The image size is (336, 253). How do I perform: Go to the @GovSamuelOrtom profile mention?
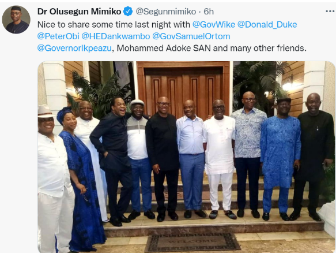click(x=191, y=36)
